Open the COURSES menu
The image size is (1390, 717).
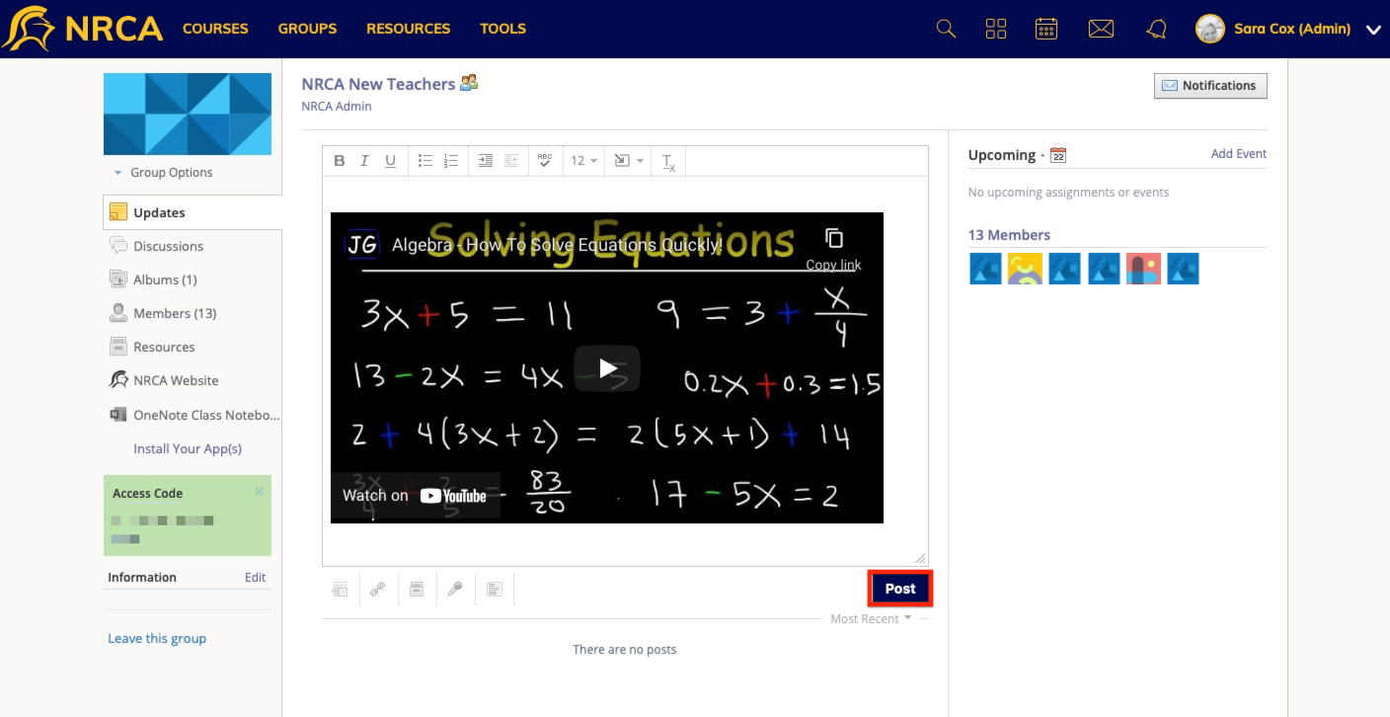[215, 29]
